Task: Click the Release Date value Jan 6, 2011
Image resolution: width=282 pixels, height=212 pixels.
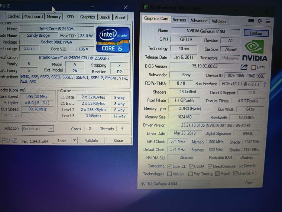Action: pyautogui.click(x=183, y=57)
